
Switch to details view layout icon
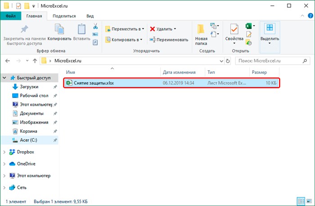point(301,202)
